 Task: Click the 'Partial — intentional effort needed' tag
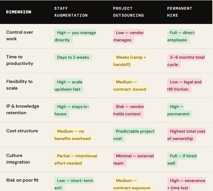(x=76, y=159)
